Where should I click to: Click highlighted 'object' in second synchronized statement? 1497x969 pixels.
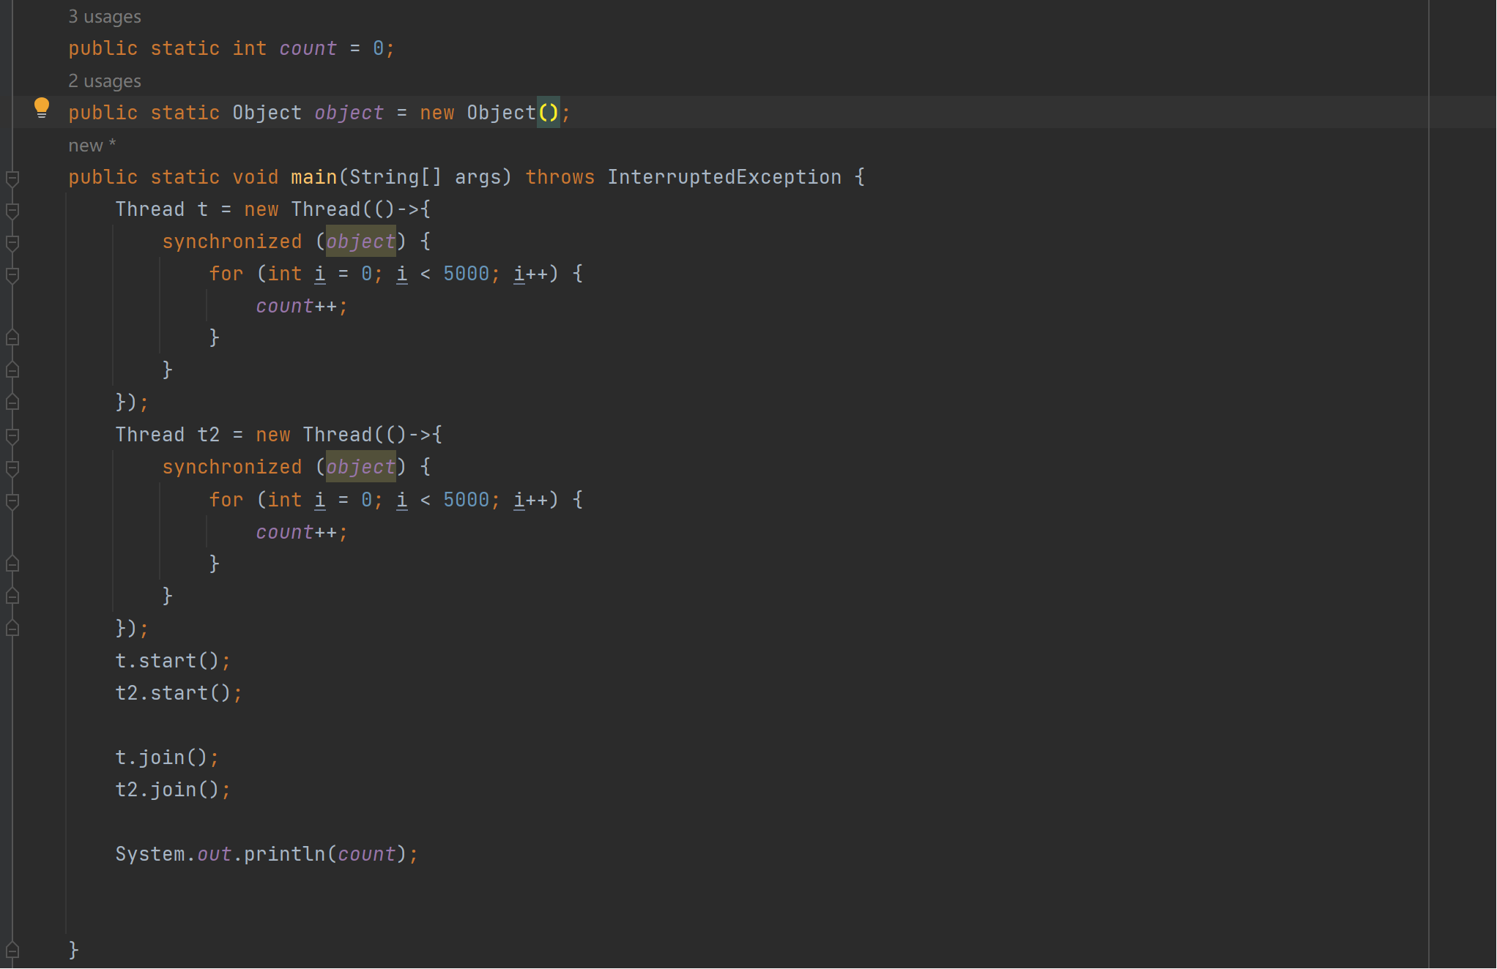click(360, 467)
